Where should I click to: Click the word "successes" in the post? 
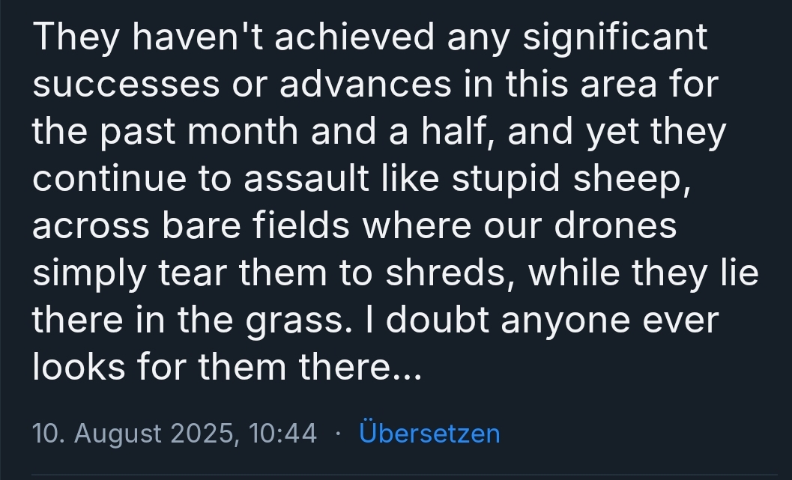127,84
